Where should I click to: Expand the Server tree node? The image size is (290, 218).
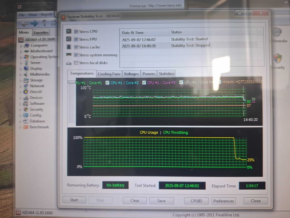[x=21, y=63]
